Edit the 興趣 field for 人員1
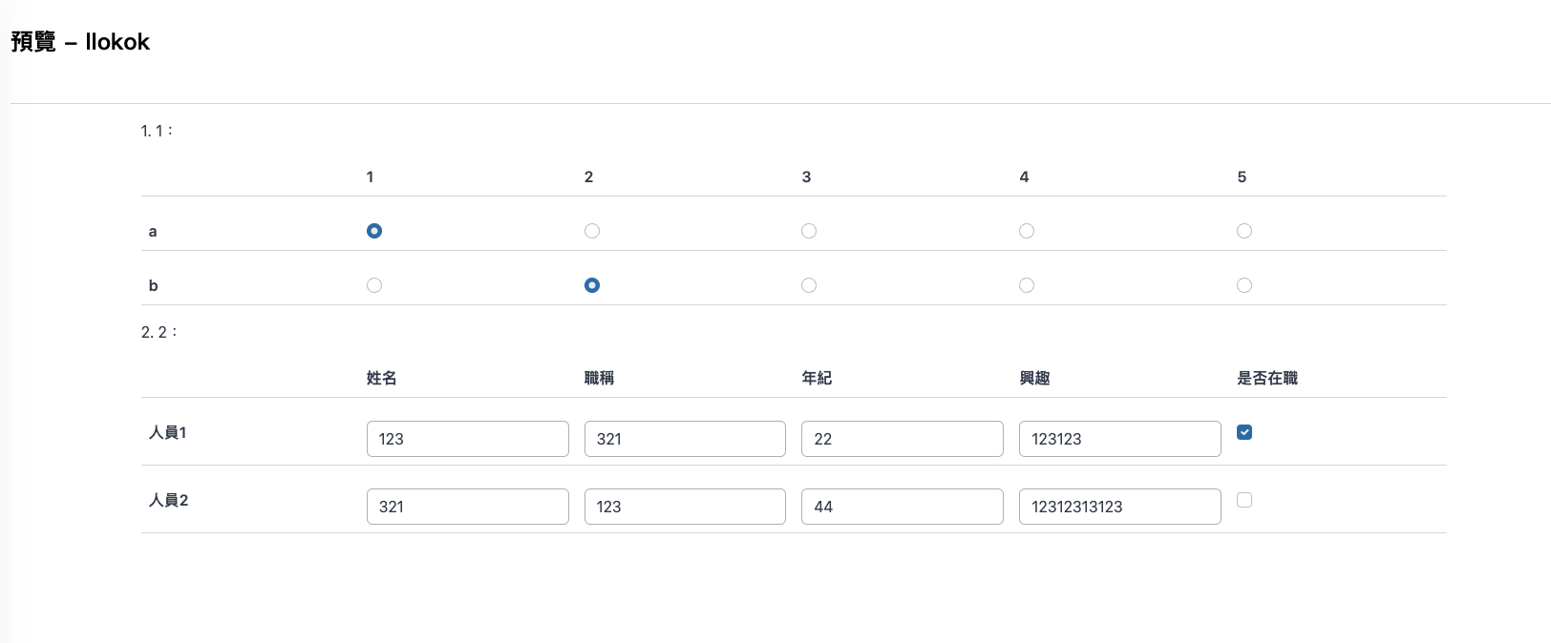The image size is (1551, 643). (1119, 439)
